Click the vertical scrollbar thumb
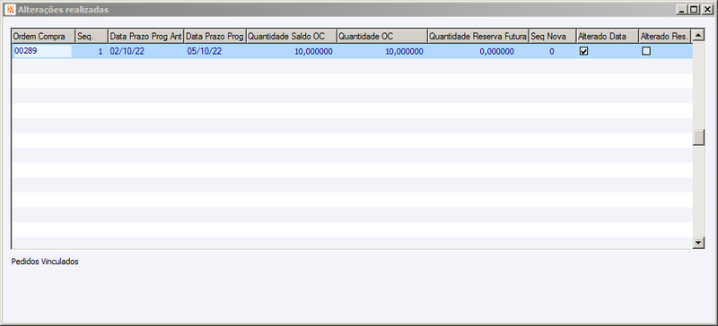The image size is (718, 326). click(x=698, y=138)
